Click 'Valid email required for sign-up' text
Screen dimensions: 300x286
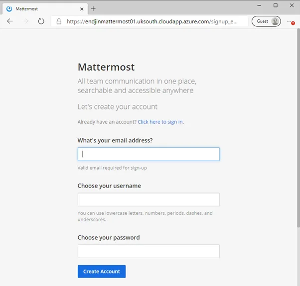point(112,168)
